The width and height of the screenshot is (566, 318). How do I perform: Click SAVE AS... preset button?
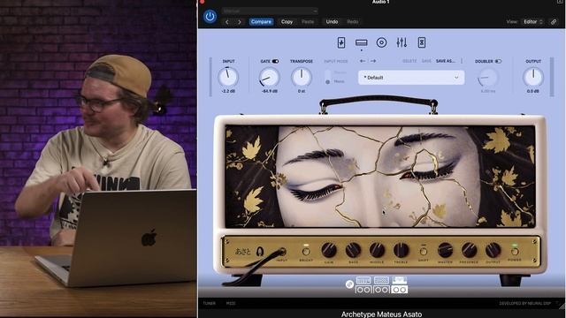446,61
